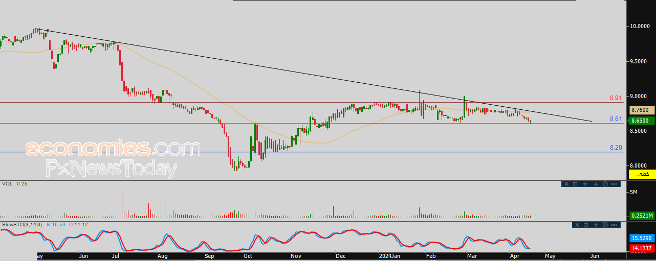
Task: Open more options for SlowSTO panel
Action: tap(614, 225)
